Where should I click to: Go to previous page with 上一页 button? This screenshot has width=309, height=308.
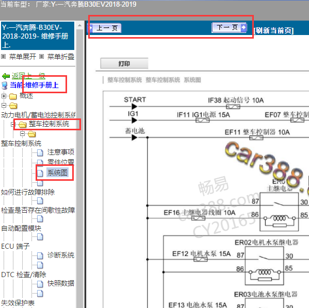tap(105, 28)
